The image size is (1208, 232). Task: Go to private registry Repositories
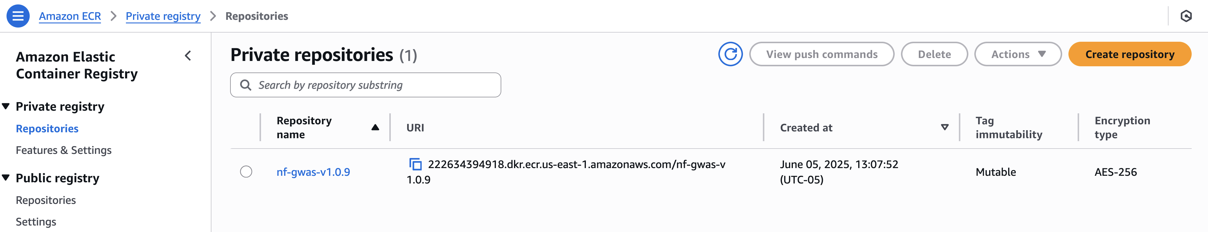(47, 129)
